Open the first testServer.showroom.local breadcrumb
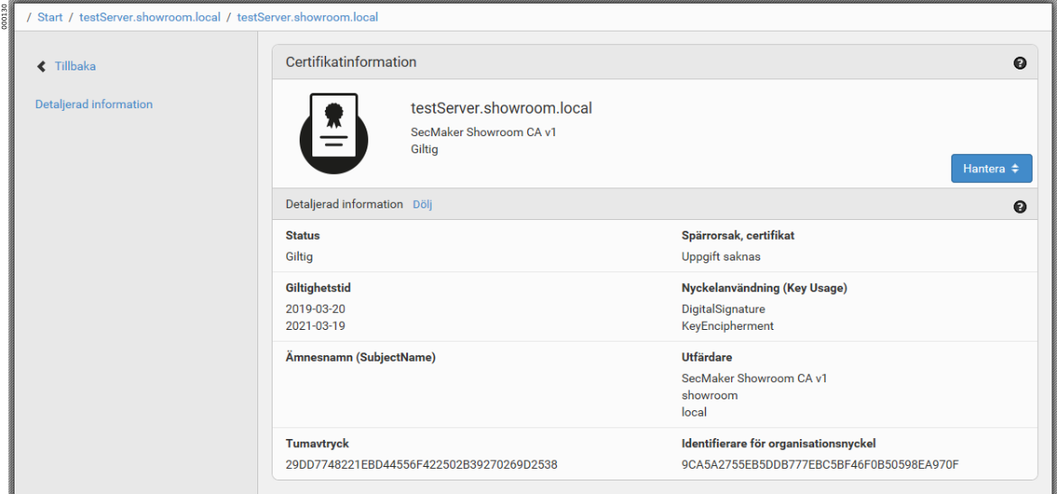 (150, 17)
